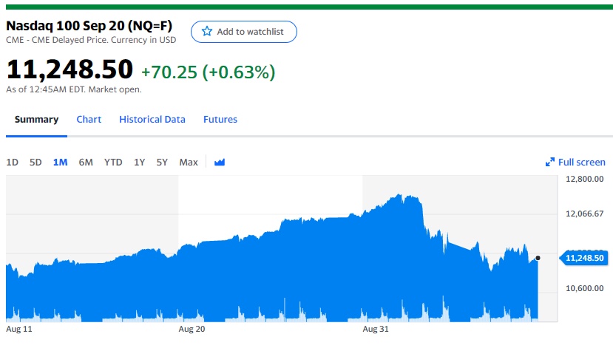Click the 10,600.00 axis value

(584, 288)
